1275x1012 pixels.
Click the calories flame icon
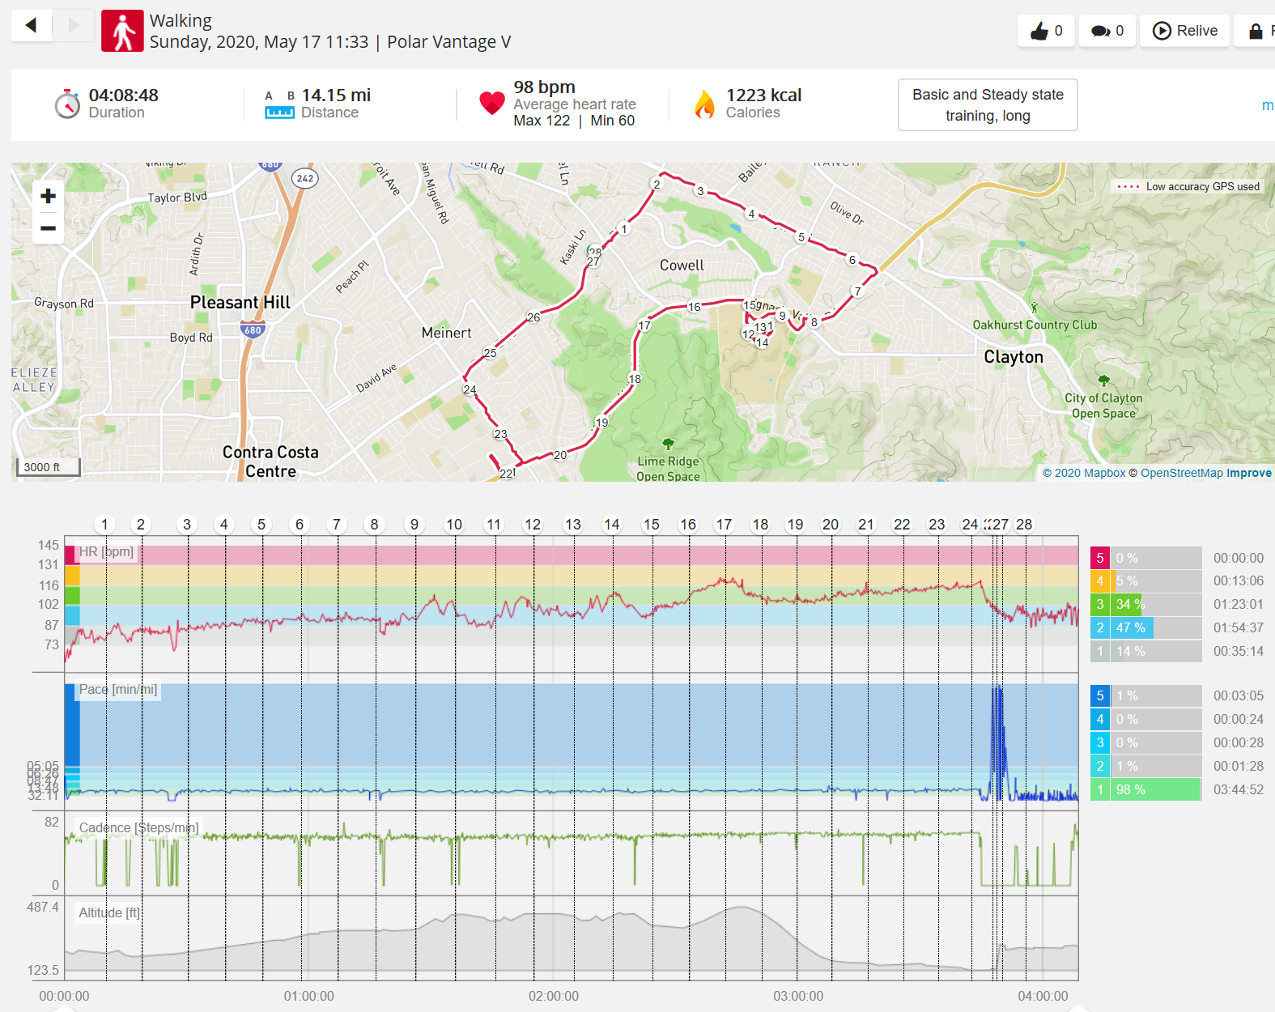tap(705, 104)
